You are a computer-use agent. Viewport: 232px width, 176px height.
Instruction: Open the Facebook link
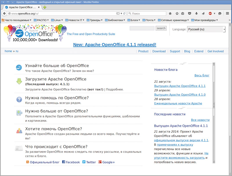tap(71, 162)
